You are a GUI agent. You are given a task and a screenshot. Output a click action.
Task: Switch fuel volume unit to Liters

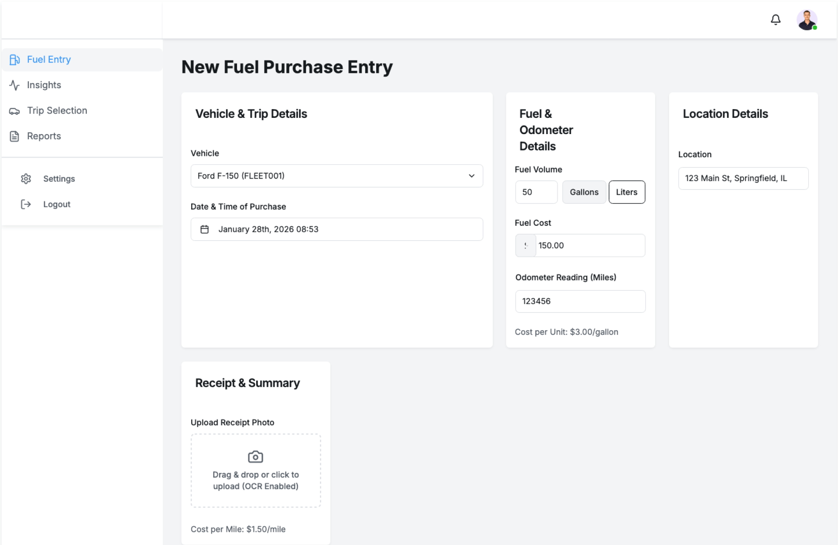(x=626, y=192)
